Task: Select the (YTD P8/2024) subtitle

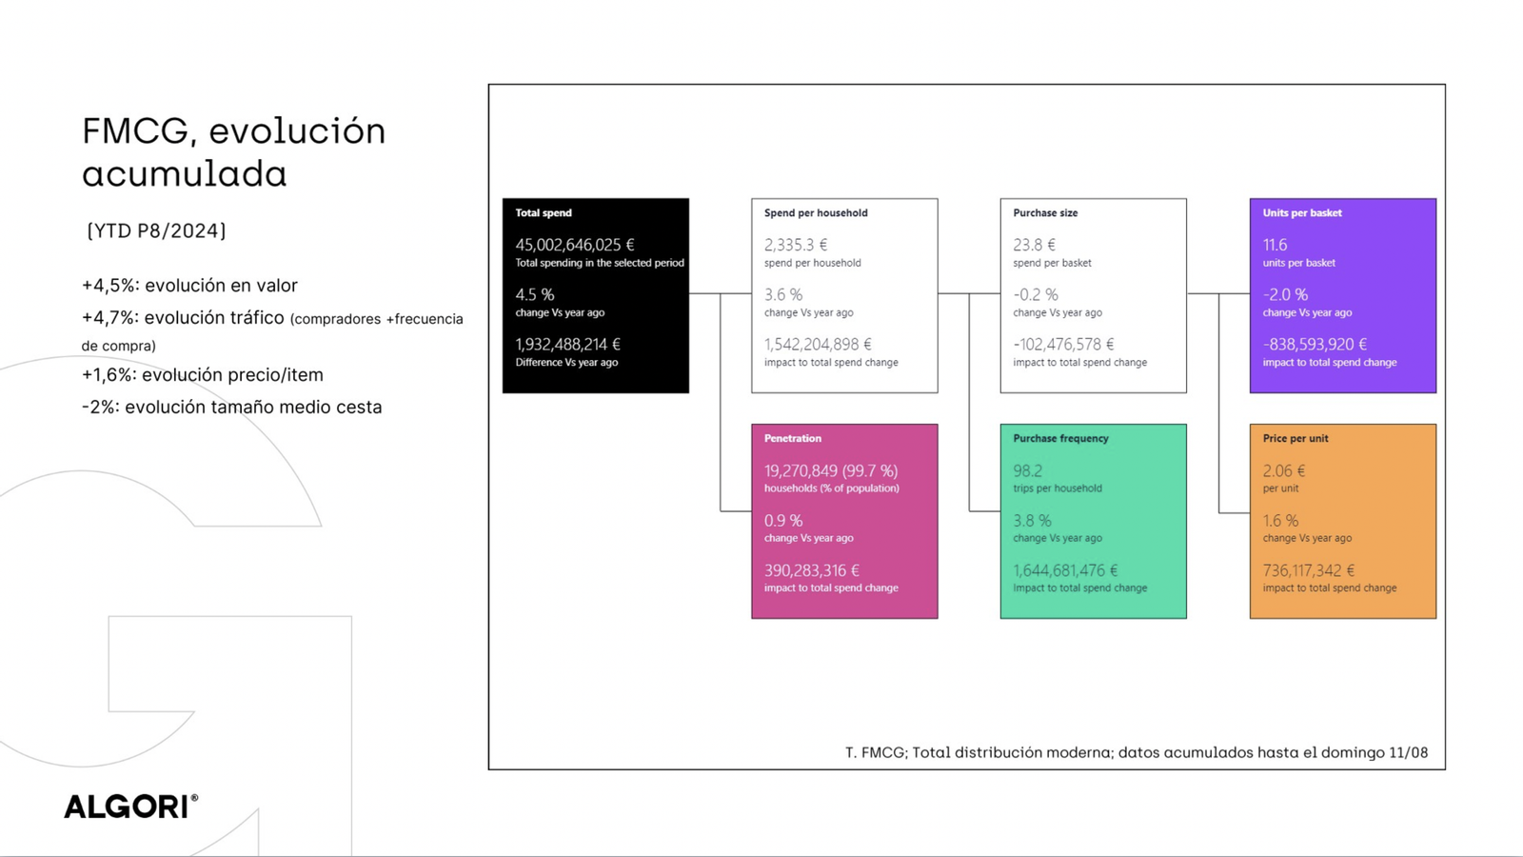Action: [156, 230]
